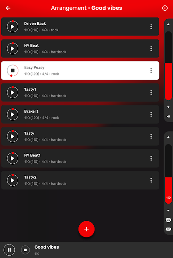
Task: Set level on the red volume slider
Action: (x=168, y=66)
